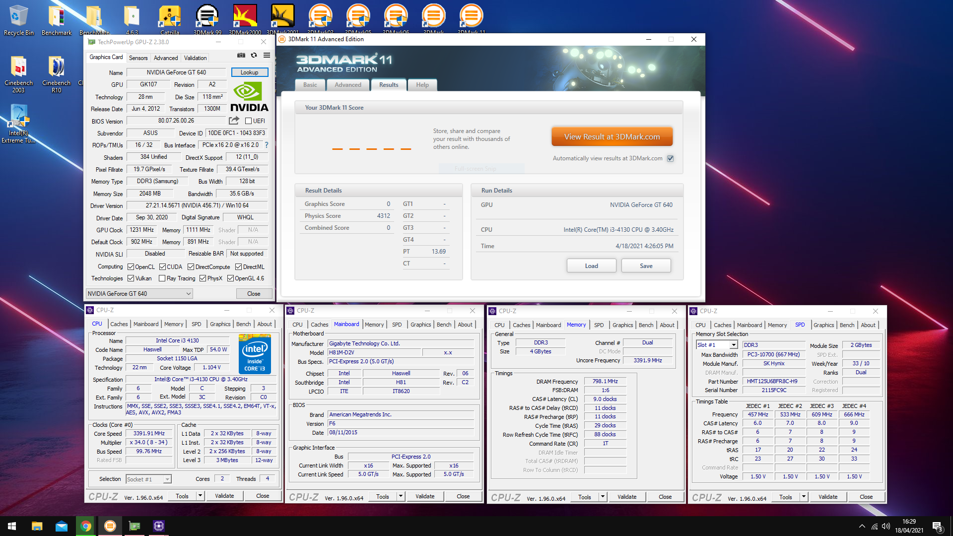Screen dimensions: 953x536
Task: Expand Tools arrow in CPU-Z Mainboard window
Action: pyautogui.click(x=401, y=496)
